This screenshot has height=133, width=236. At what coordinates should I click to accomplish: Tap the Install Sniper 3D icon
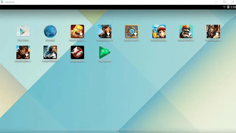(105, 31)
